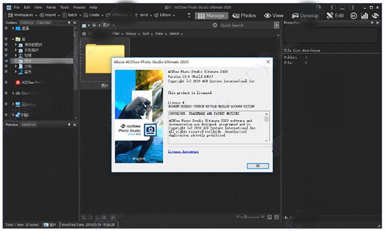Open the Messages icon at top right

[375, 16]
